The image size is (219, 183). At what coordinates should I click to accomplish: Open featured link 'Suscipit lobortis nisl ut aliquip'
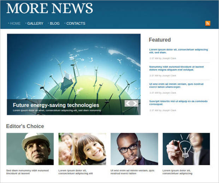[178, 102]
